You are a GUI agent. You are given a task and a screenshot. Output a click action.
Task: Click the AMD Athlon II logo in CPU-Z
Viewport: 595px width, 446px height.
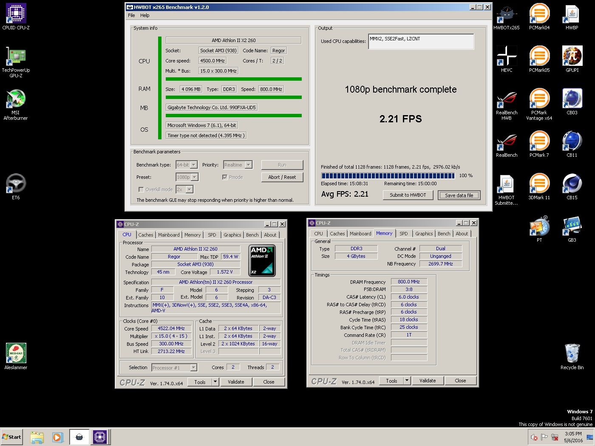click(262, 261)
